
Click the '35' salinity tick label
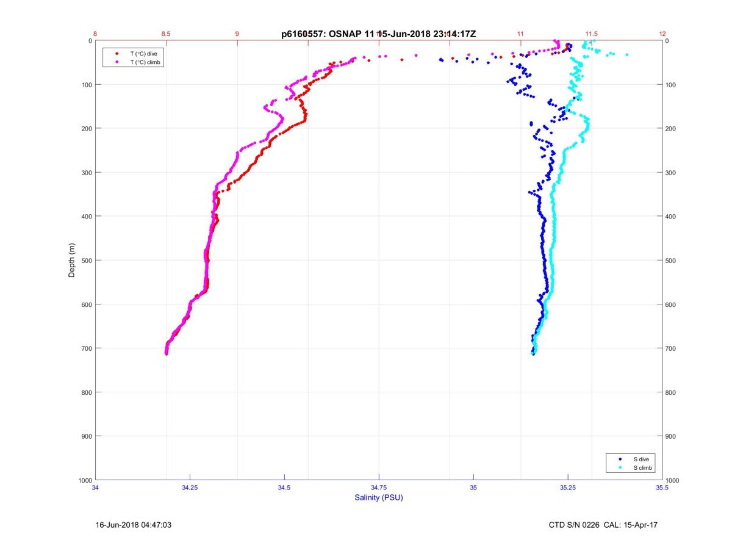473,488
